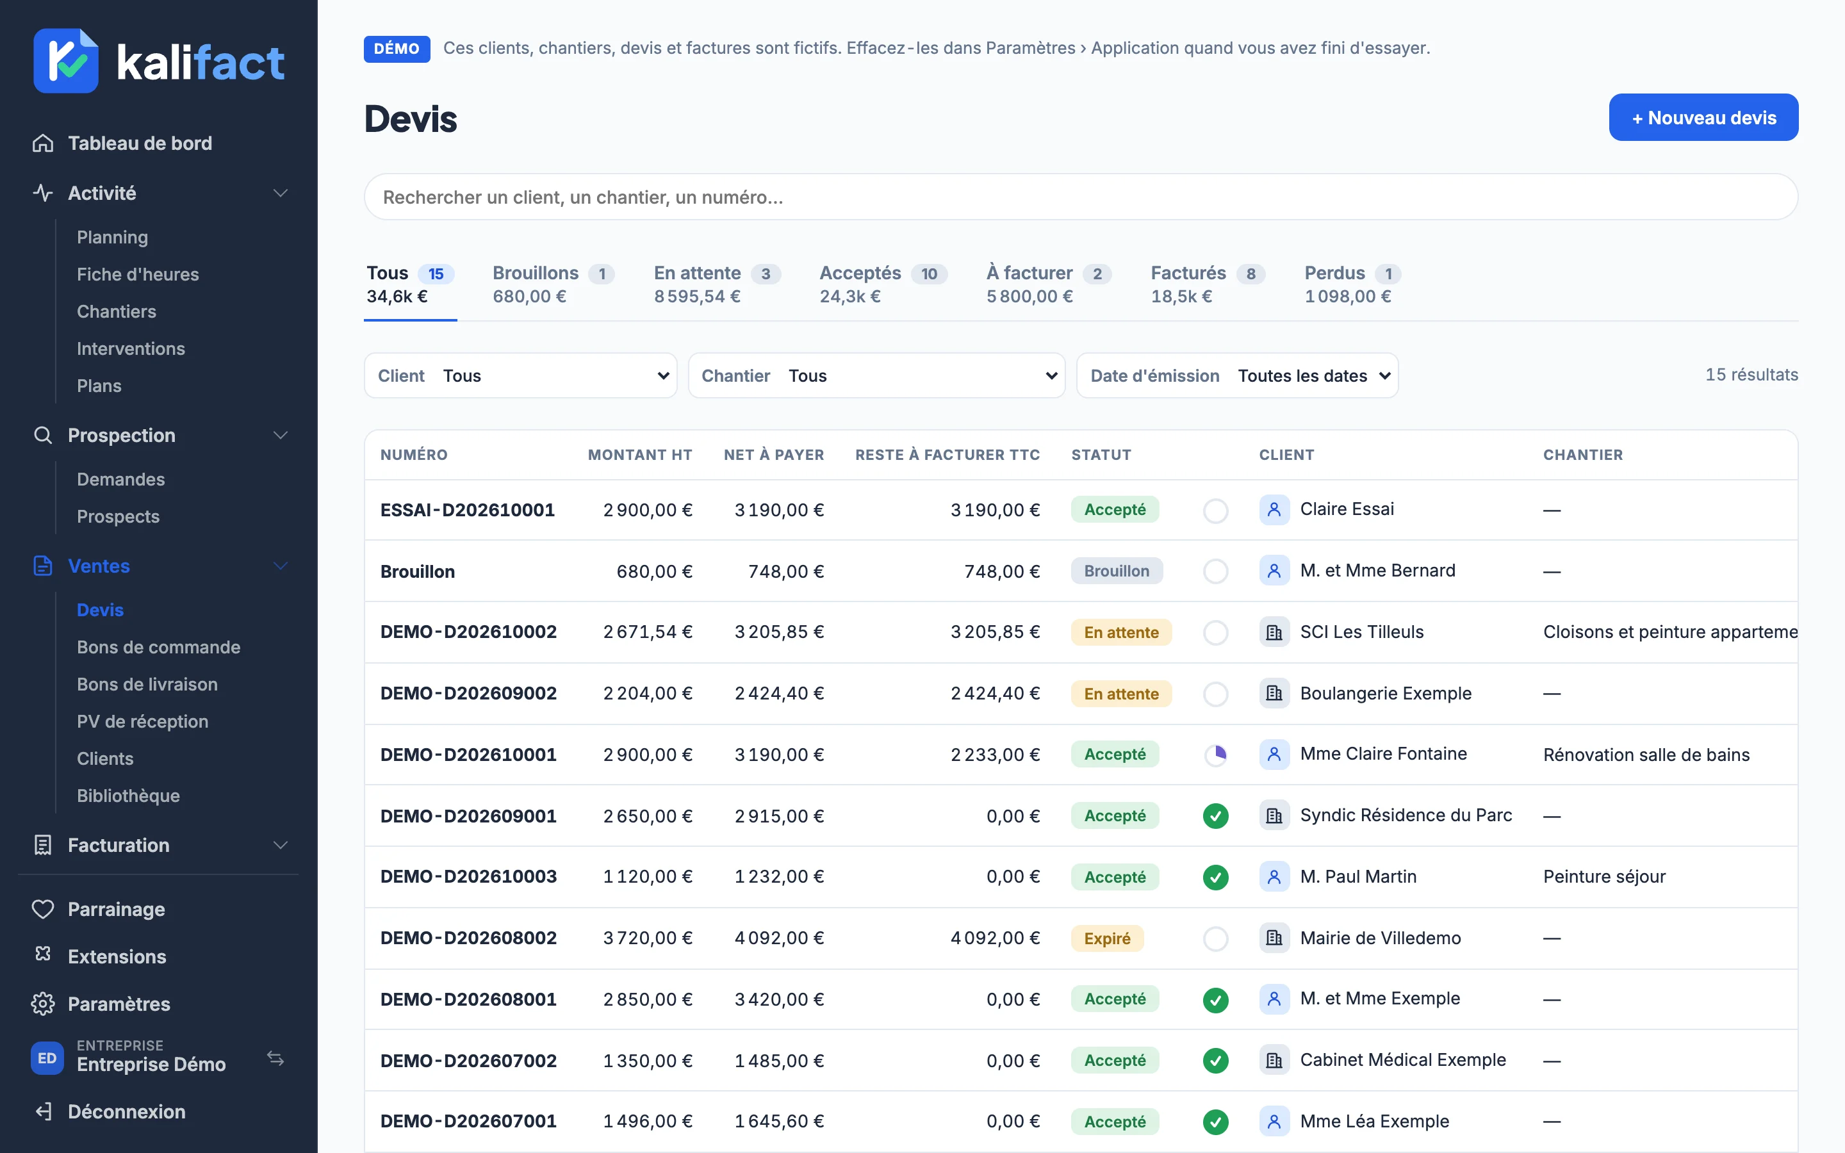Click green check circle for DEMO-D202609001
This screenshot has width=1845, height=1153.
click(x=1215, y=816)
